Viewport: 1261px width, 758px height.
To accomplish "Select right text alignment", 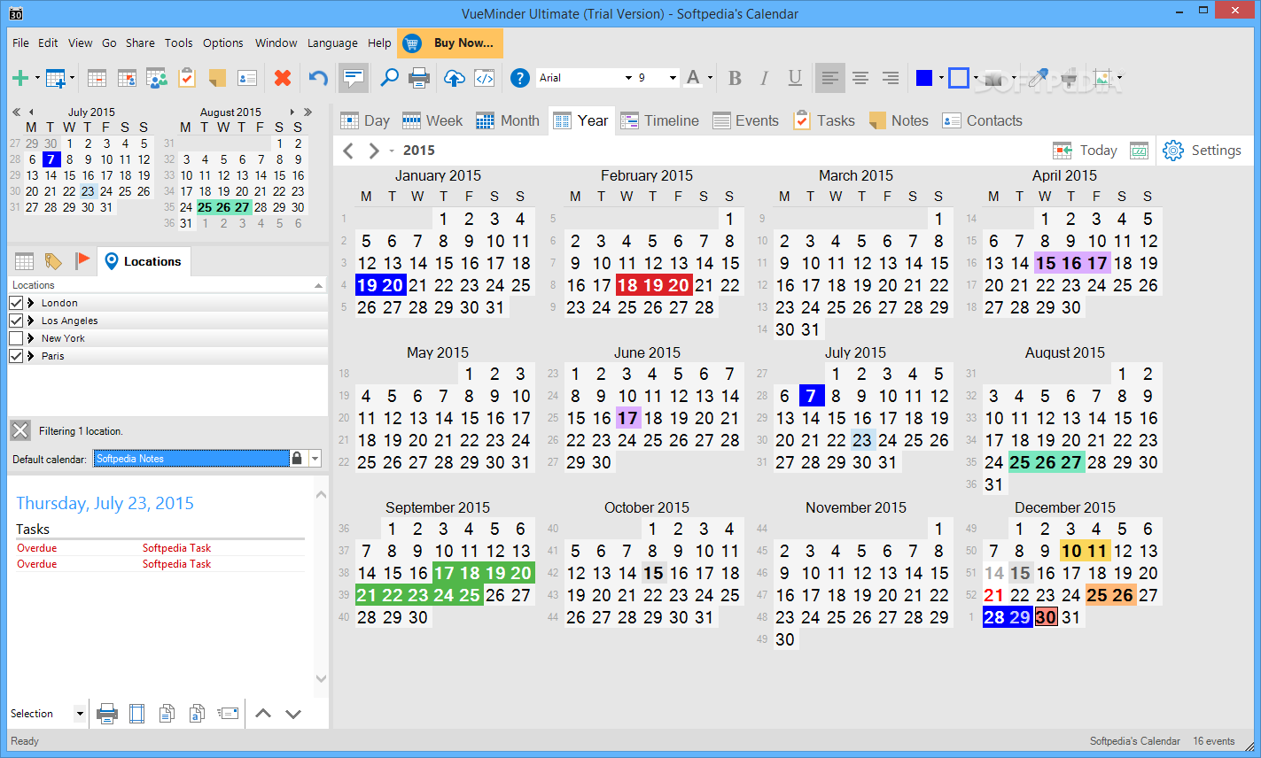I will [891, 78].
